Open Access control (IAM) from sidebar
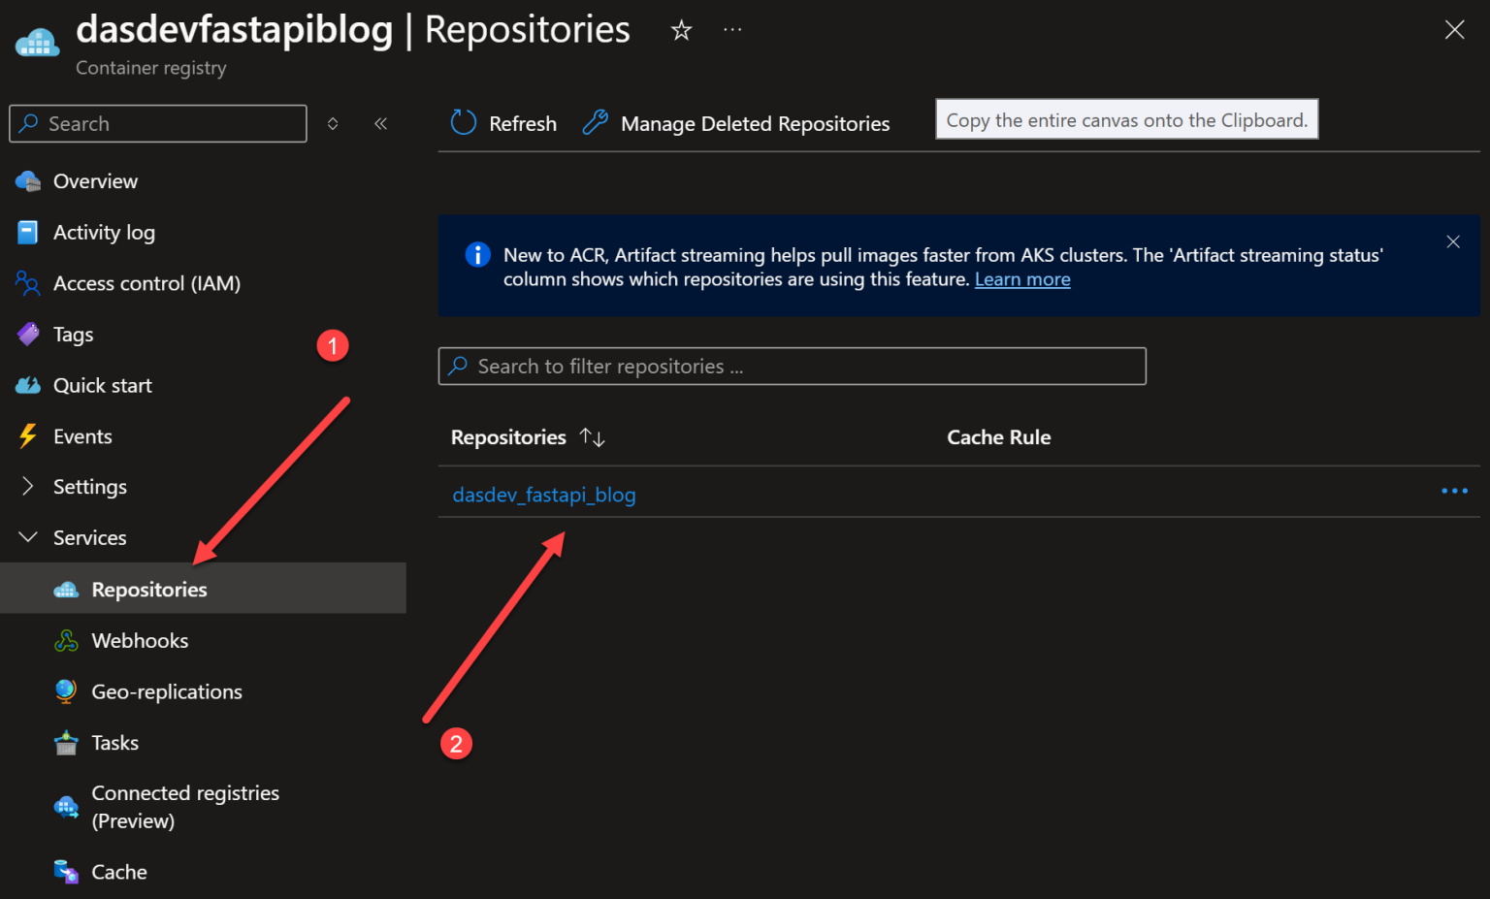The image size is (1490, 899). (146, 283)
